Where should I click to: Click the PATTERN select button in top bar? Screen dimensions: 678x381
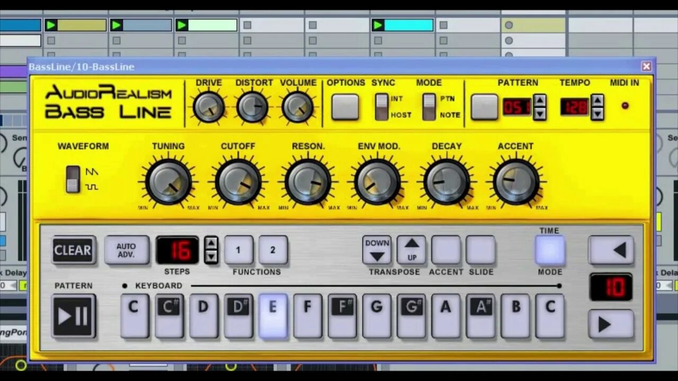484,107
